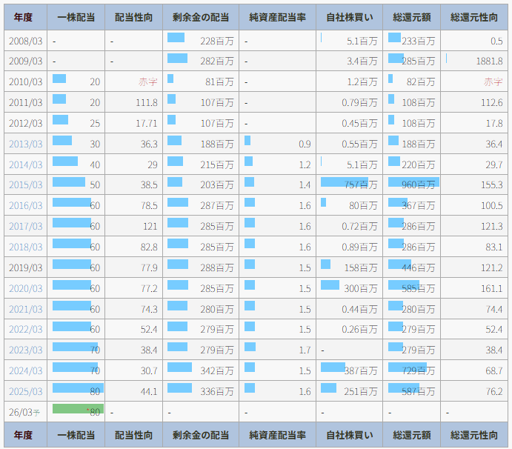Click the 純資産配当率 header in the top row

point(277,18)
